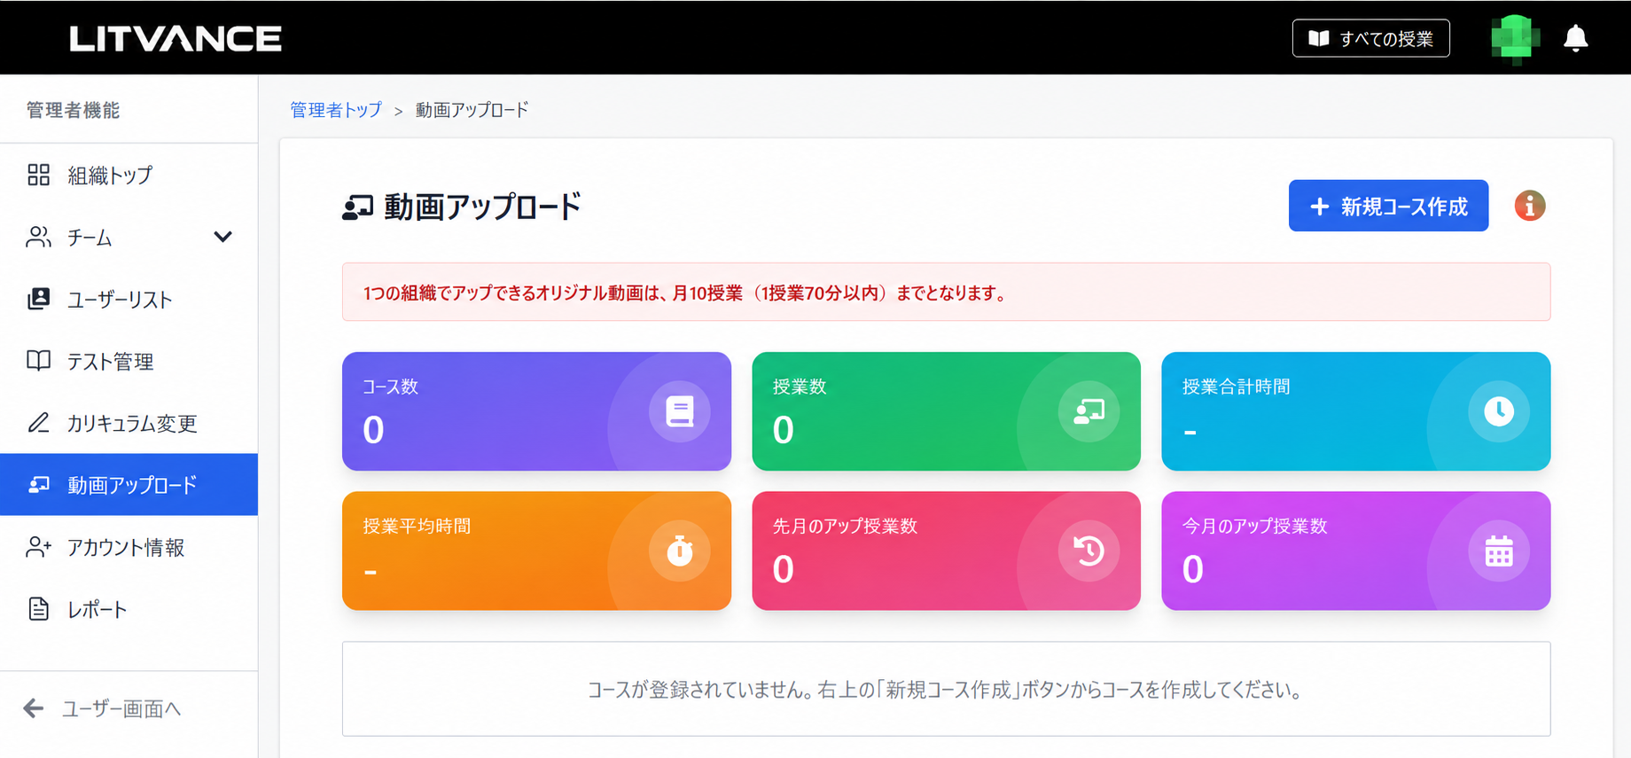This screenshot has height=758, width=1631.
Task: Click the すべての授業 button
Action: point(1370,38)
